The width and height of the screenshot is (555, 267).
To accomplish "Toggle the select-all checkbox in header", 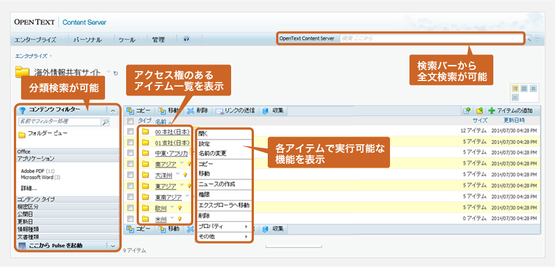I will click(x=130, y=120).
